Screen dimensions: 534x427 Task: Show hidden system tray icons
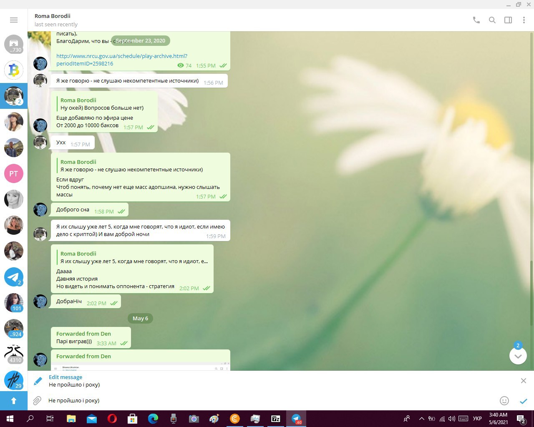(x=421, y=419)
